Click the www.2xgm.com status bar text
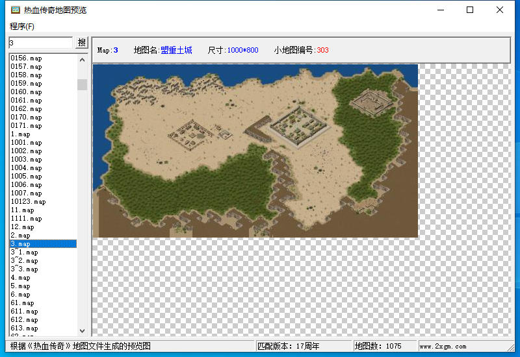This screenshot has height=357, width=520. 443,347
